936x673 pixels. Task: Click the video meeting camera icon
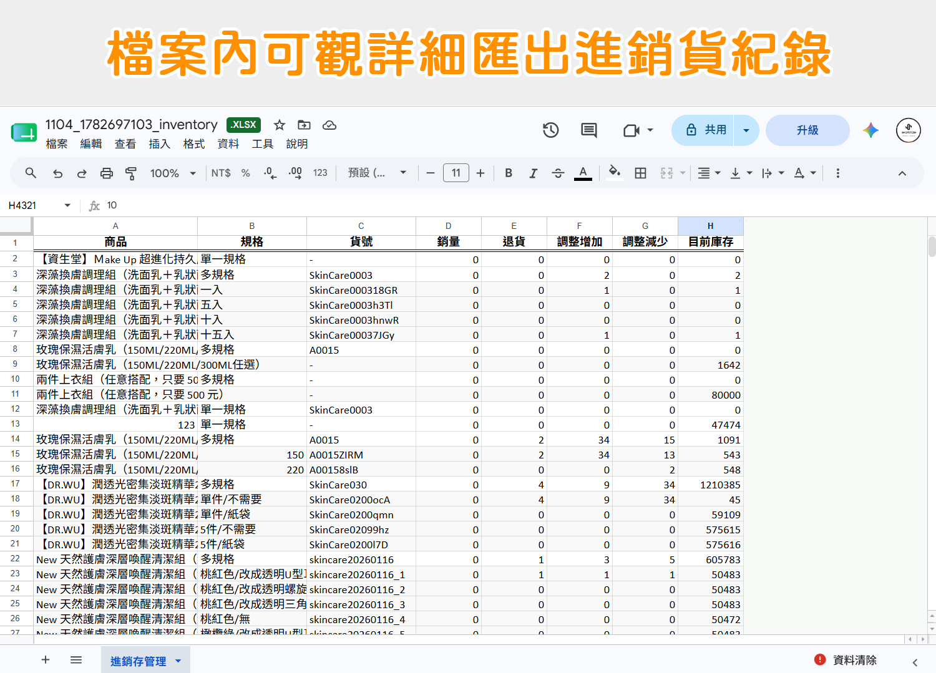[x=631, y=130]
